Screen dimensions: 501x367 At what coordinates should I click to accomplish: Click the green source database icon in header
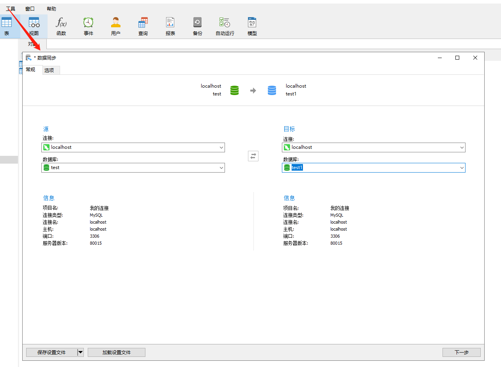tap(234, 90)
